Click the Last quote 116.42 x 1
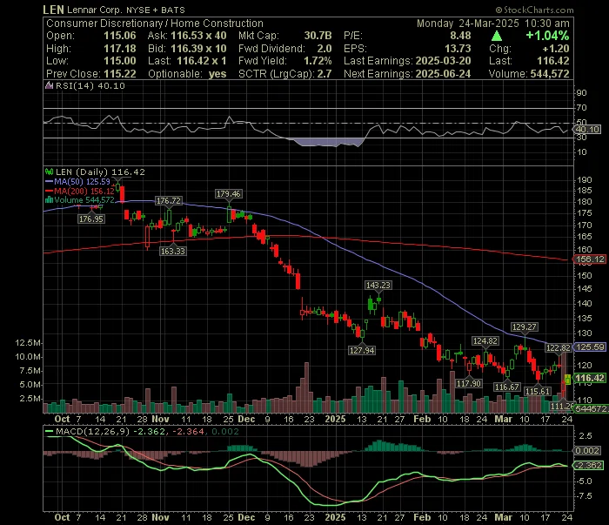This screenshot has height=525, width=609. (202, 61)
